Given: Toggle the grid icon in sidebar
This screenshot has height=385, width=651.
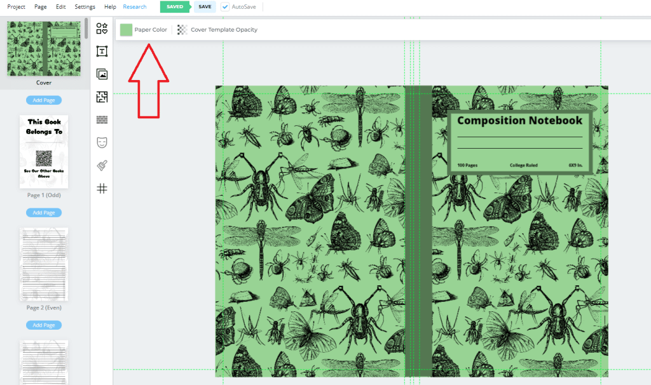Looking at the screenshot, I should tap(102, 188).
